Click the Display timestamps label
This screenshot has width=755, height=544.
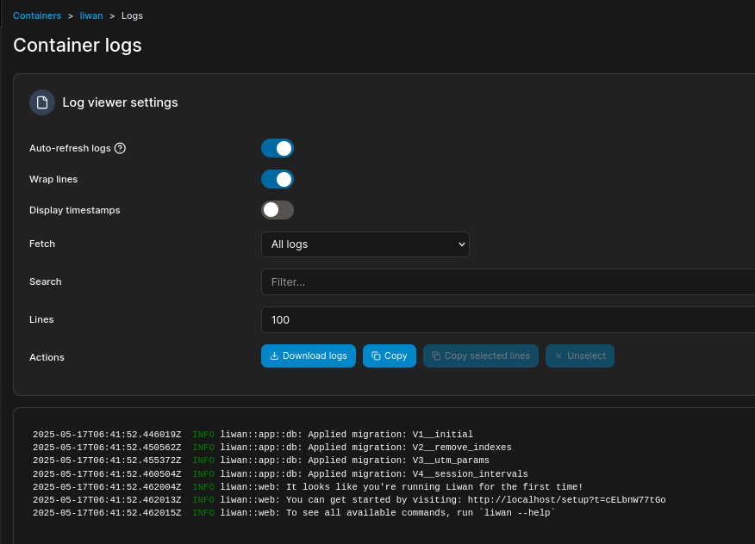coord(75,210)
